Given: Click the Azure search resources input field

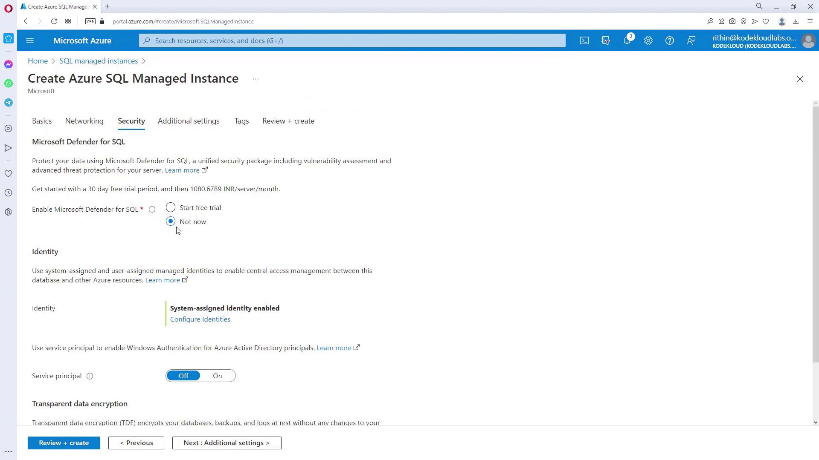Looking at the screenshot, I should point(352,40).
